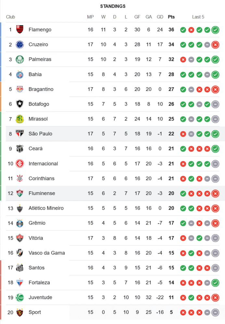Screen dimensions: 225x324
Task: Click the Corinthians club crest icon
Action: (x=20, y=179)
